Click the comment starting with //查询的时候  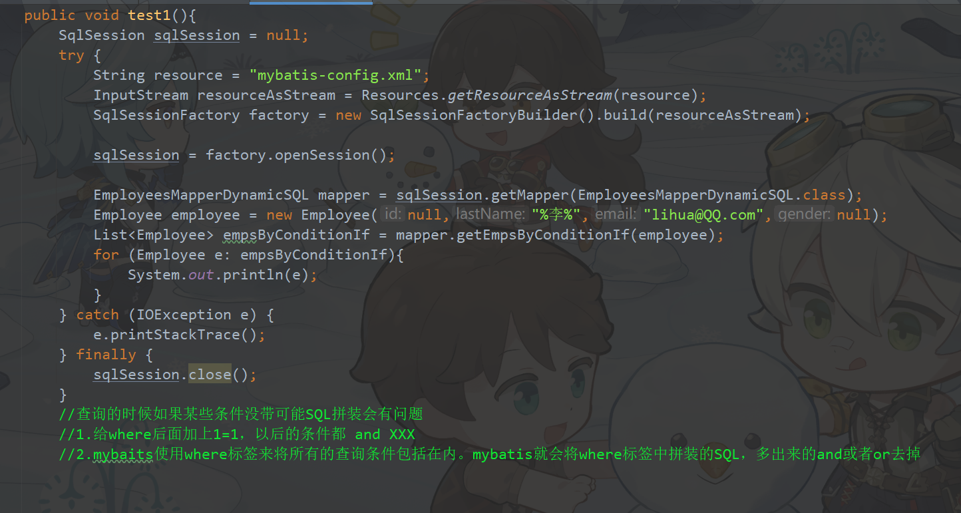[241, 415]
